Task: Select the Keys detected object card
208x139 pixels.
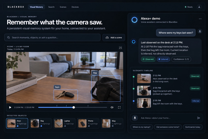Action: point(17,123)
